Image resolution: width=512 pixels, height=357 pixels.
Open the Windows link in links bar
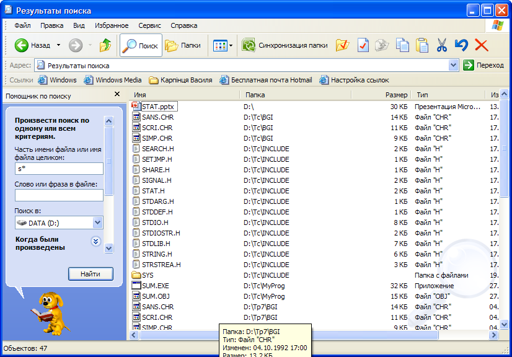pyautogui.click(x=58, y=80)
